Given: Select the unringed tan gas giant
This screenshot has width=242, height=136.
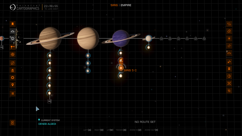Looking at the screenshot, I should tap(88, 38).
